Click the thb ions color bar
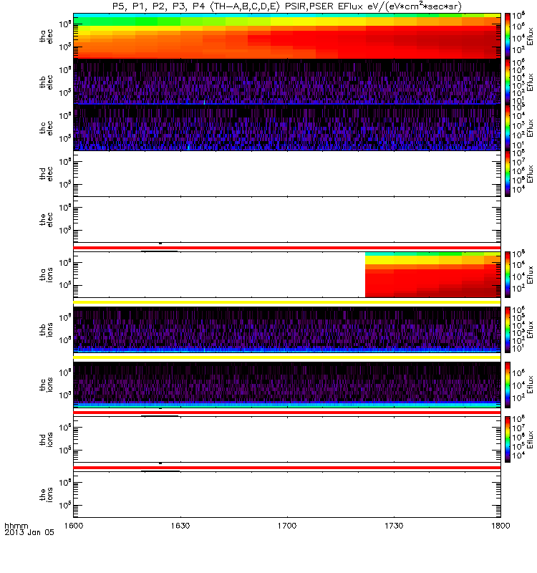 [508, 329]
